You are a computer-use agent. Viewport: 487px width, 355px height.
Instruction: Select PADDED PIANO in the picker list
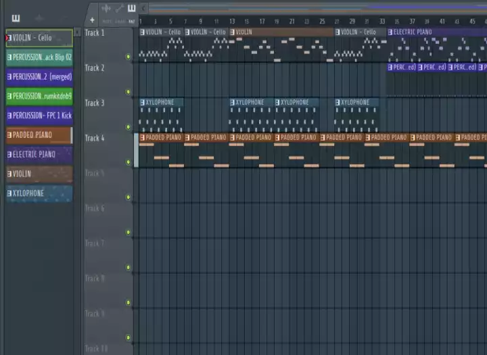(39, 135)
